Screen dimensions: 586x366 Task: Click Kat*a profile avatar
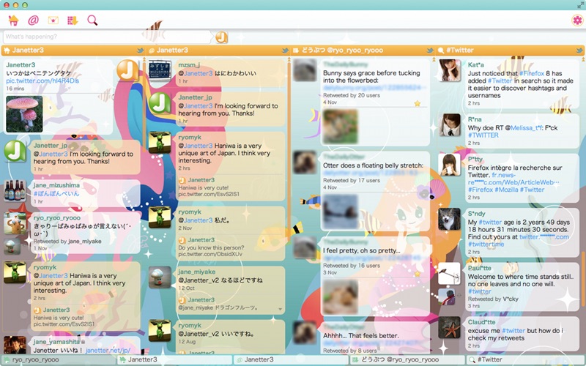pos(449,70)
